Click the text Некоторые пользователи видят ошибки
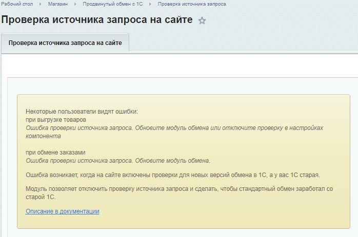 [82, 112]
